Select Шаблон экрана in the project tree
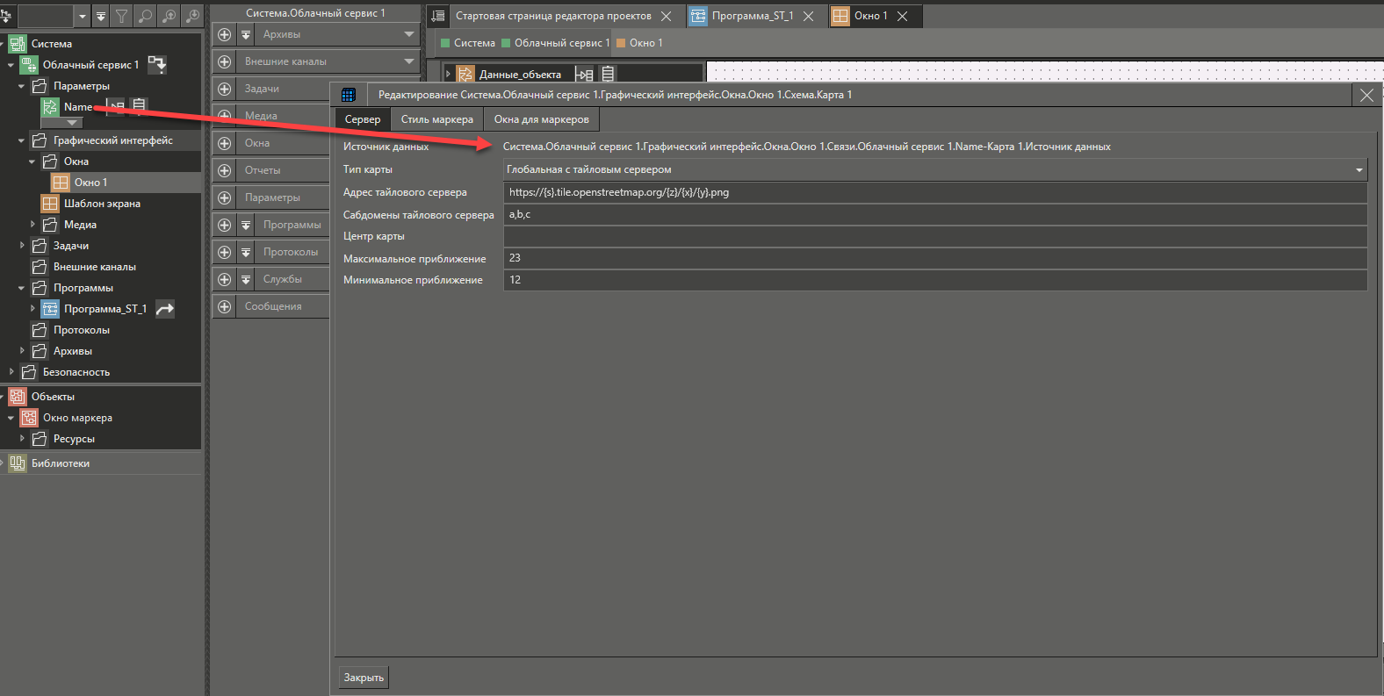 [x=101, y=204]
